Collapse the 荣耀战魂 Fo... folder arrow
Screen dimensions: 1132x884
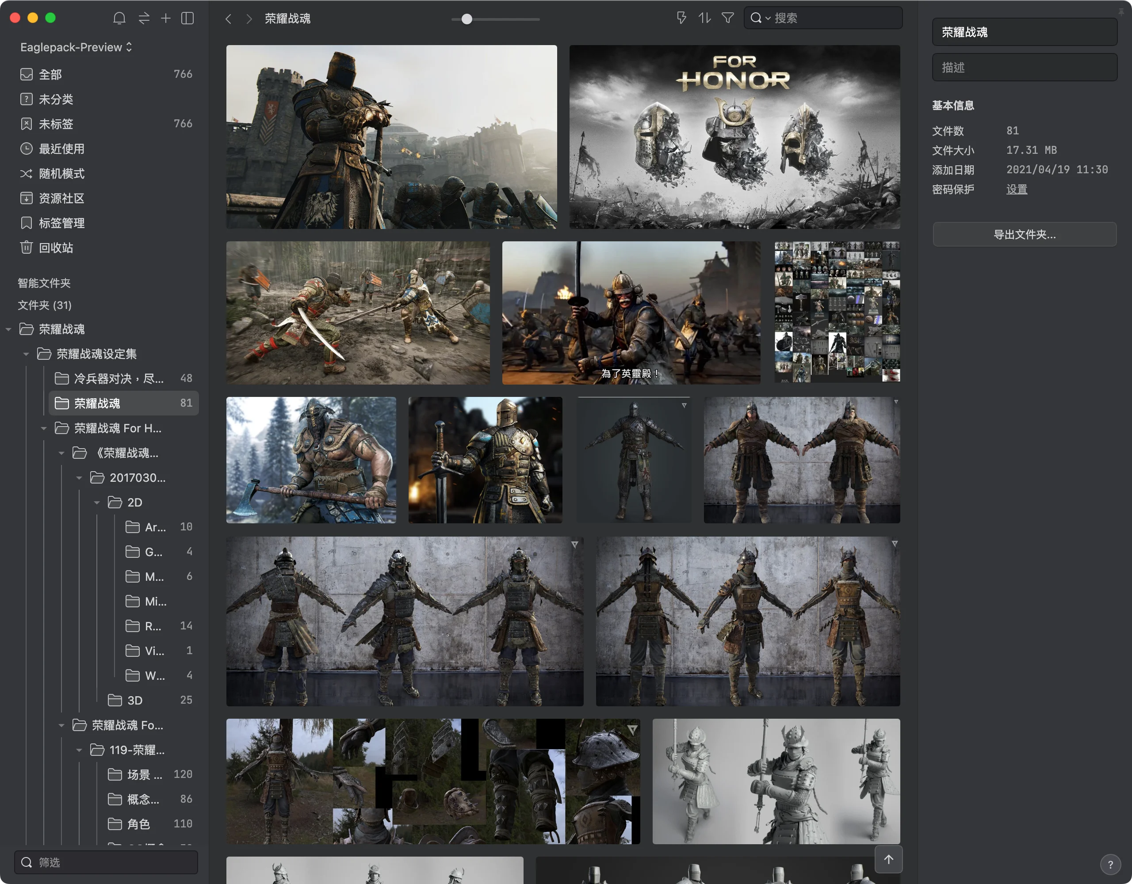tap(61, 725)
